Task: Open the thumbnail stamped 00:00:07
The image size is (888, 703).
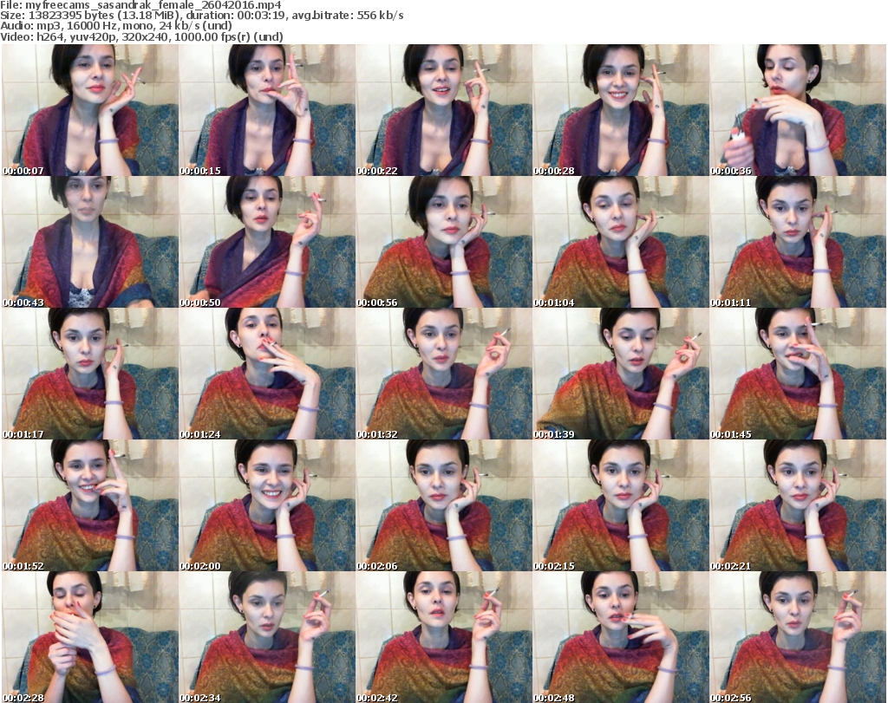Action: [90, 110]
